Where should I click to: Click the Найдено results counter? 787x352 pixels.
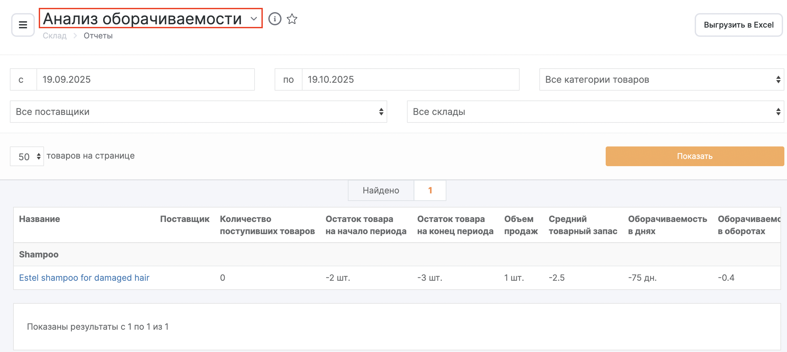pos(396,190)
